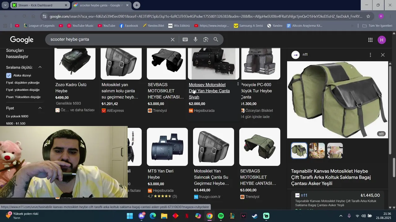The height and width of the screenshot is (222, 396).
Task: Open Tüm Yer İşaretleri folder
Action: 377,26
